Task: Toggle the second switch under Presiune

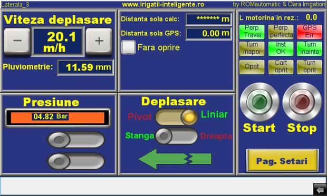Action: point(76,161)
